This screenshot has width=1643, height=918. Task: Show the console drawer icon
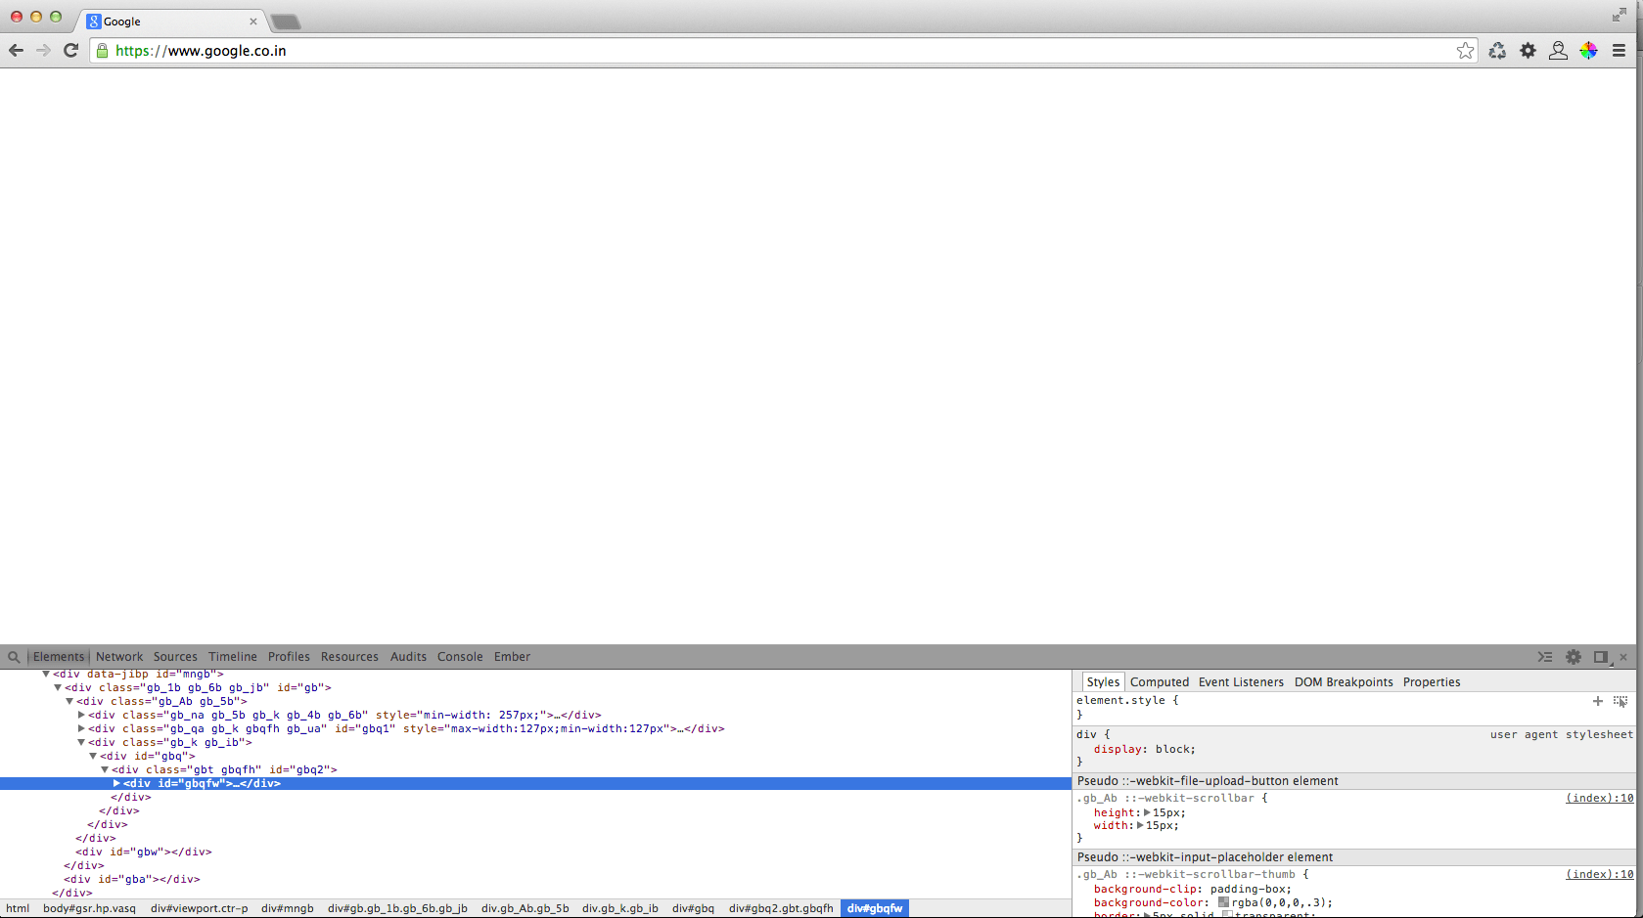pyautogui.click(x=1544, y=656)
